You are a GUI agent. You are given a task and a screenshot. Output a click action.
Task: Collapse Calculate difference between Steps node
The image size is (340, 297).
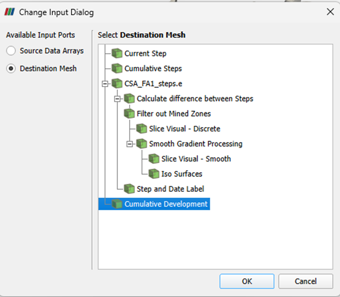pos(117,99)
